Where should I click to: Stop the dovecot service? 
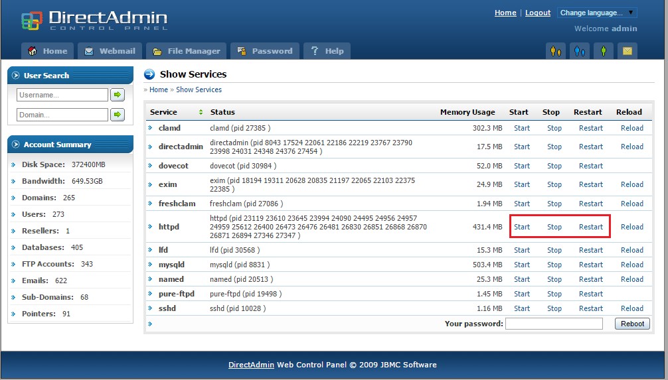[554, 166]
